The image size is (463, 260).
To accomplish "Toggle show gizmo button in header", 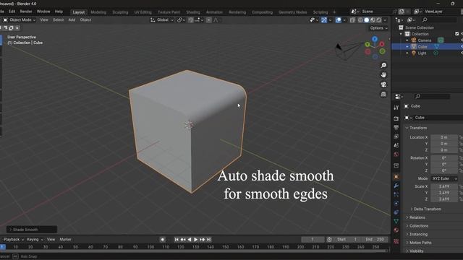I will (324, 20).
